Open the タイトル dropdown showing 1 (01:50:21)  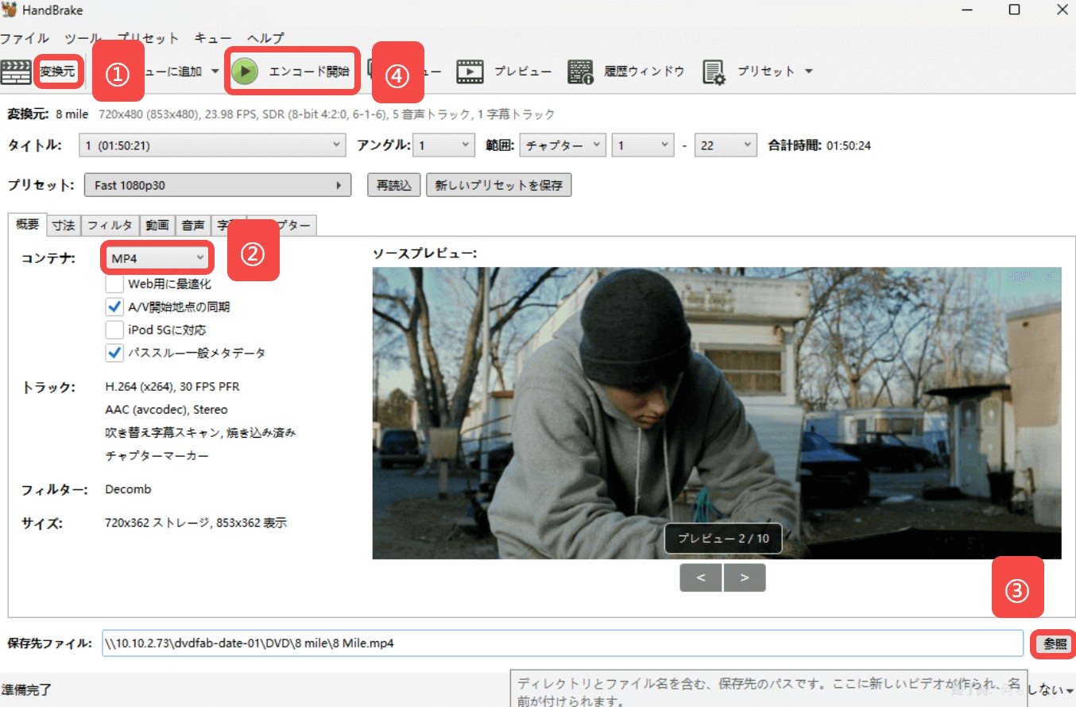(212, 145)
